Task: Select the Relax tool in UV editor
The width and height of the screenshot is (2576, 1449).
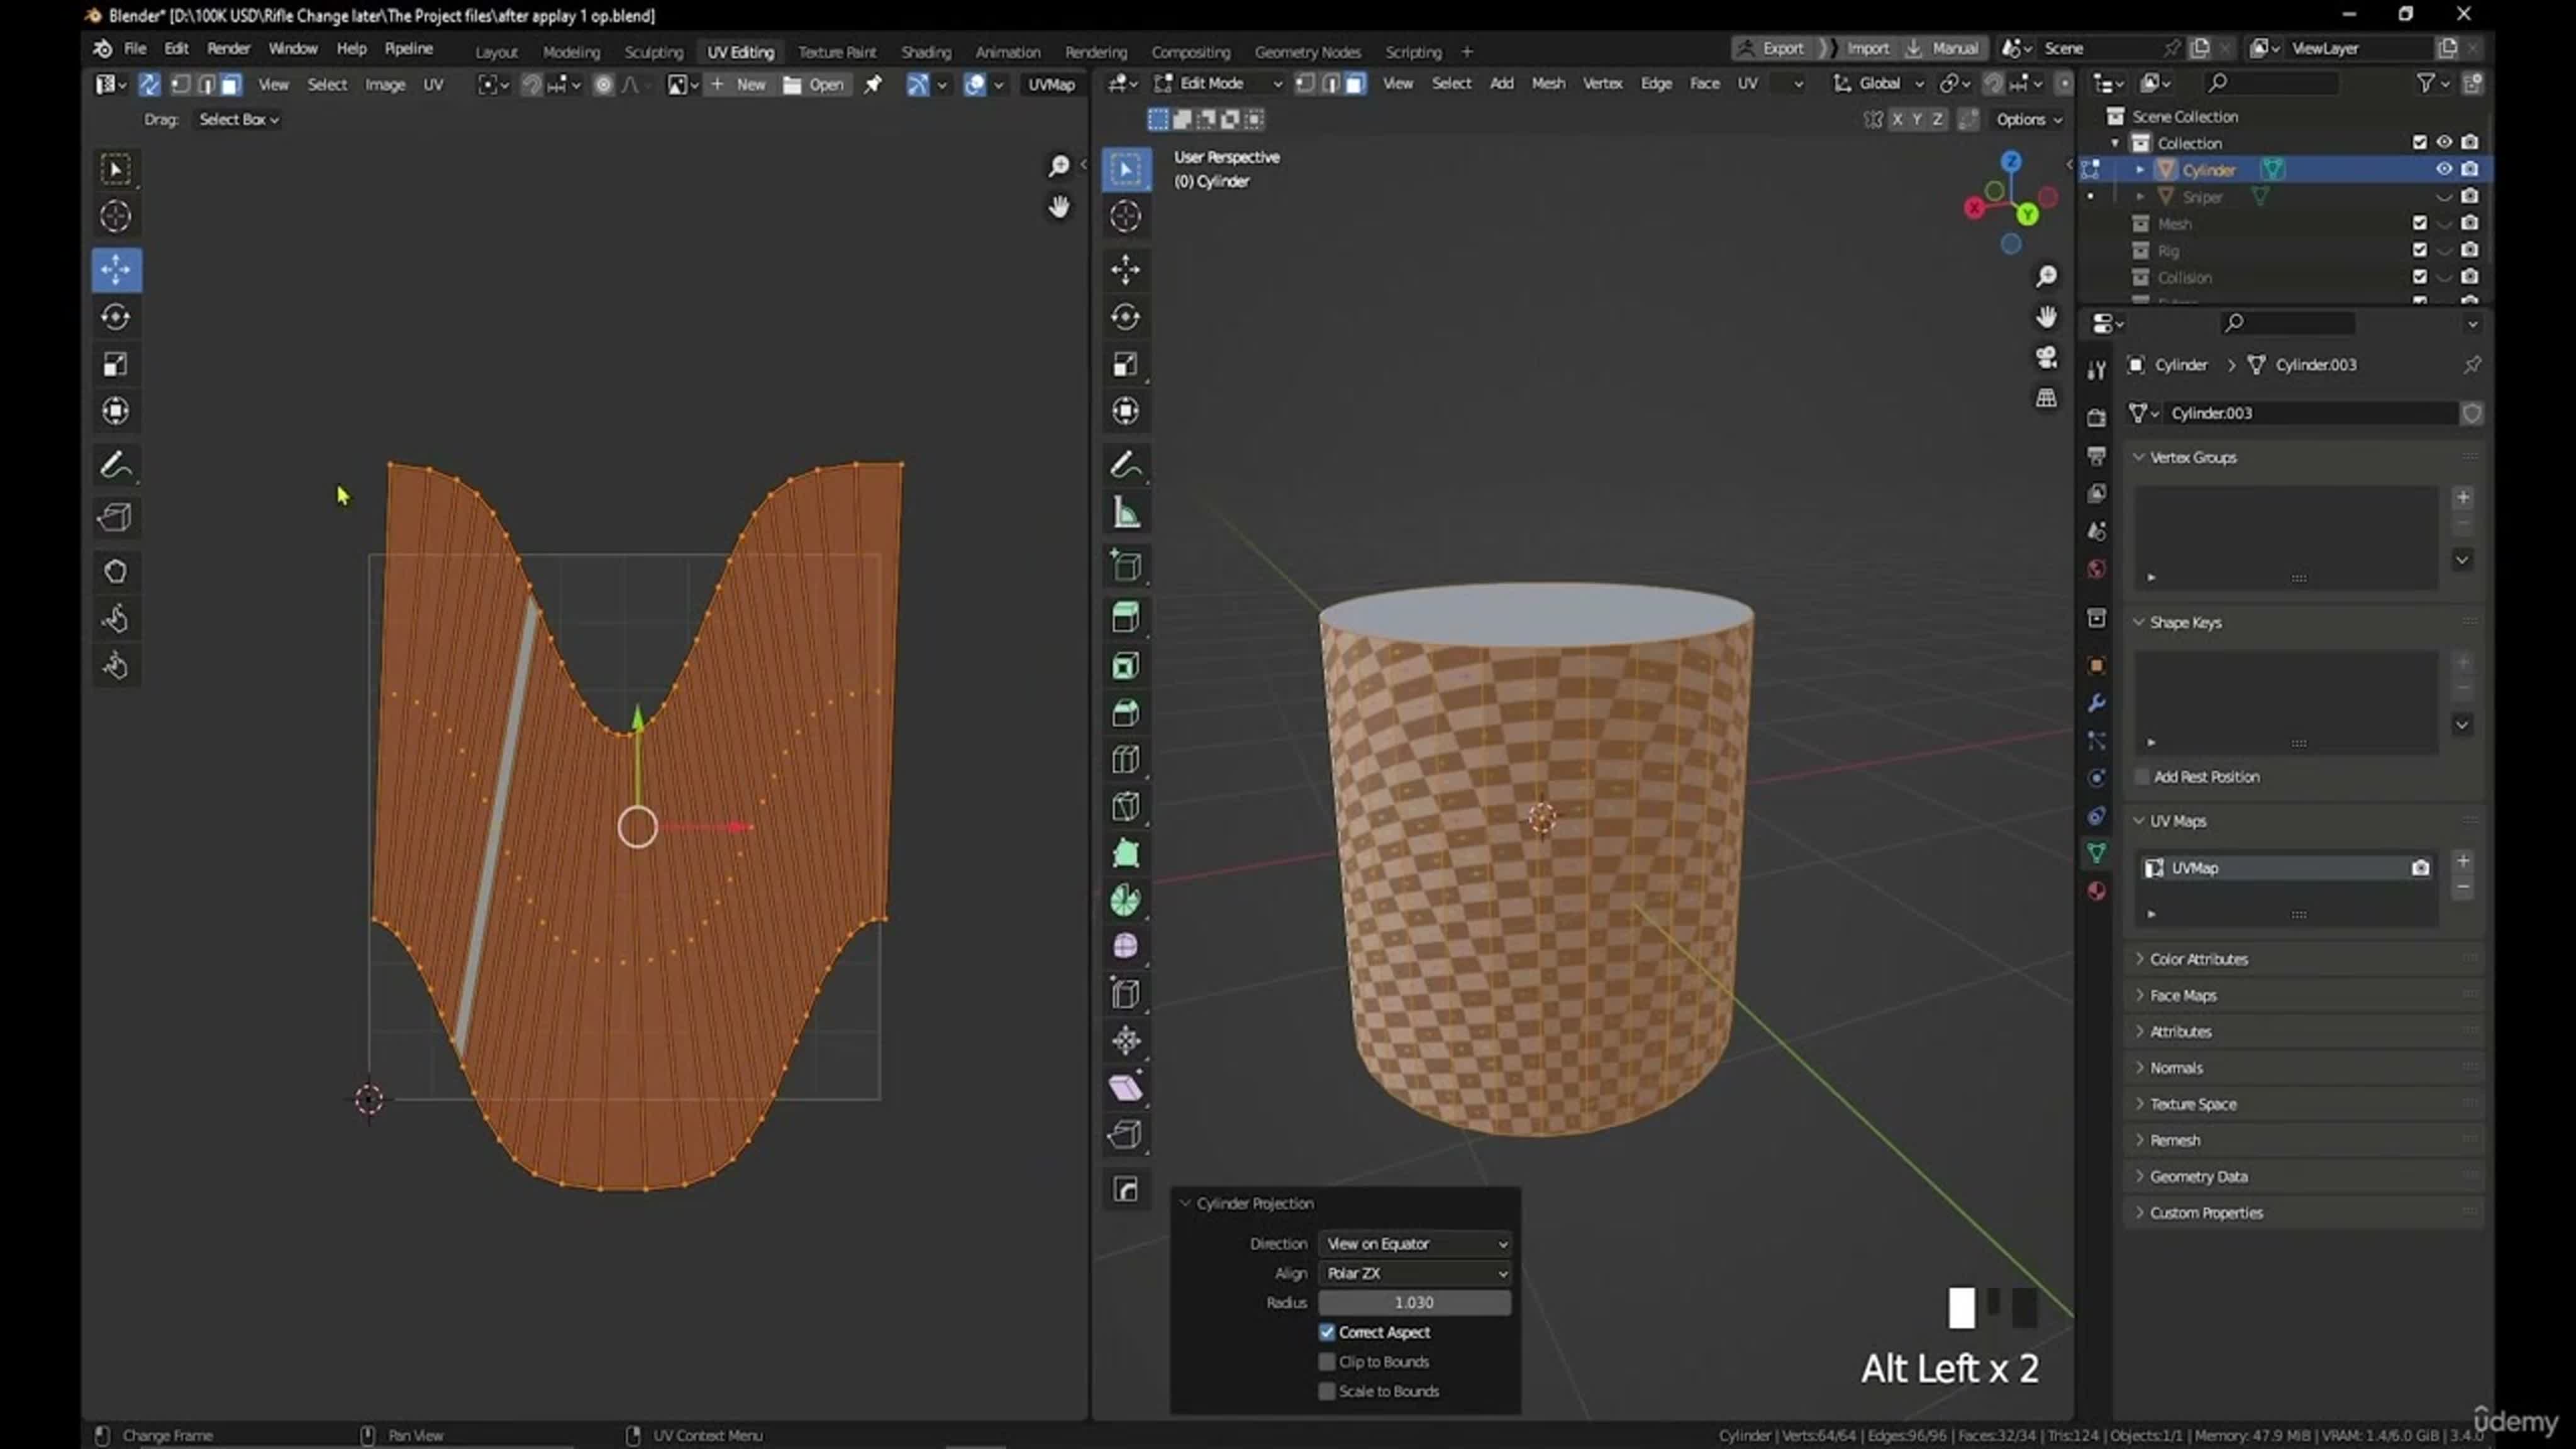Action: coord(116,619)
